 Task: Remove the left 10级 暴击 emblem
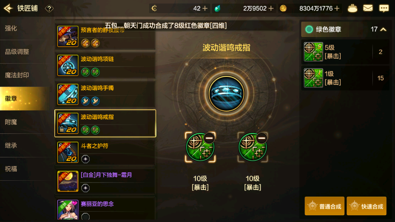(209, 138)
